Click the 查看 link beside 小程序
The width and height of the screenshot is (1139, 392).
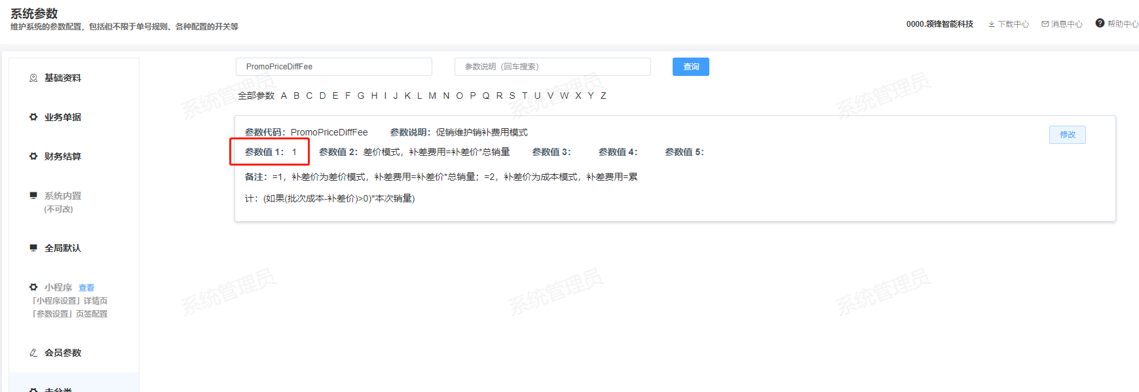[86, 288]
